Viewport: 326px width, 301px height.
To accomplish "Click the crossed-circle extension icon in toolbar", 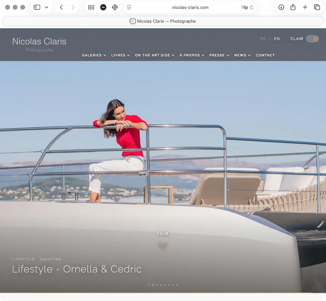I will pos(115,7).
